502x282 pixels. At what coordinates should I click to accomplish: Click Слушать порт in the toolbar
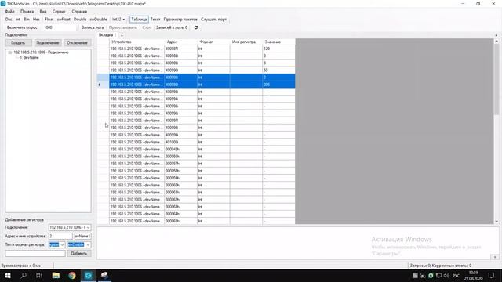tap(213, 19)
